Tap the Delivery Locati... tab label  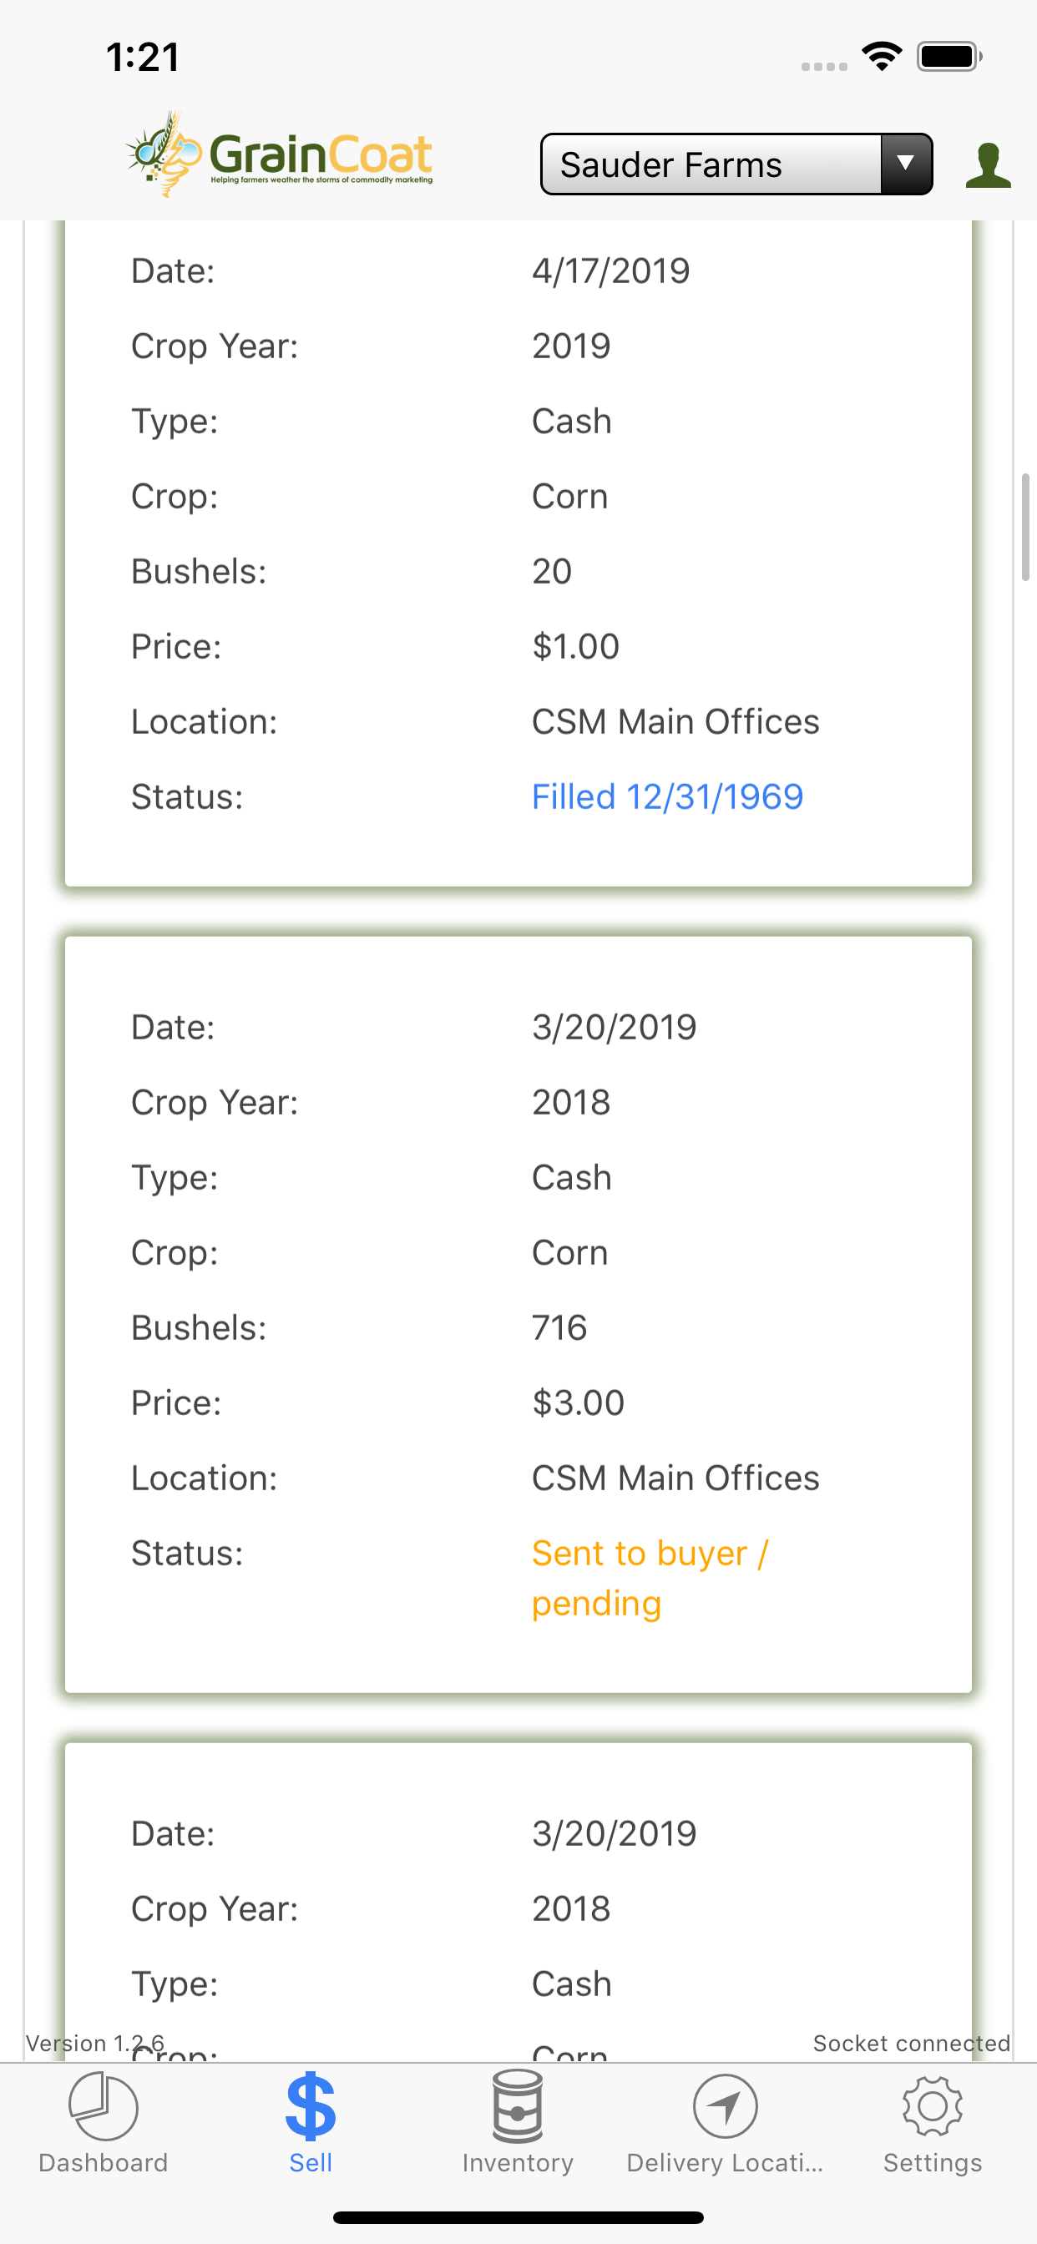725,2163
